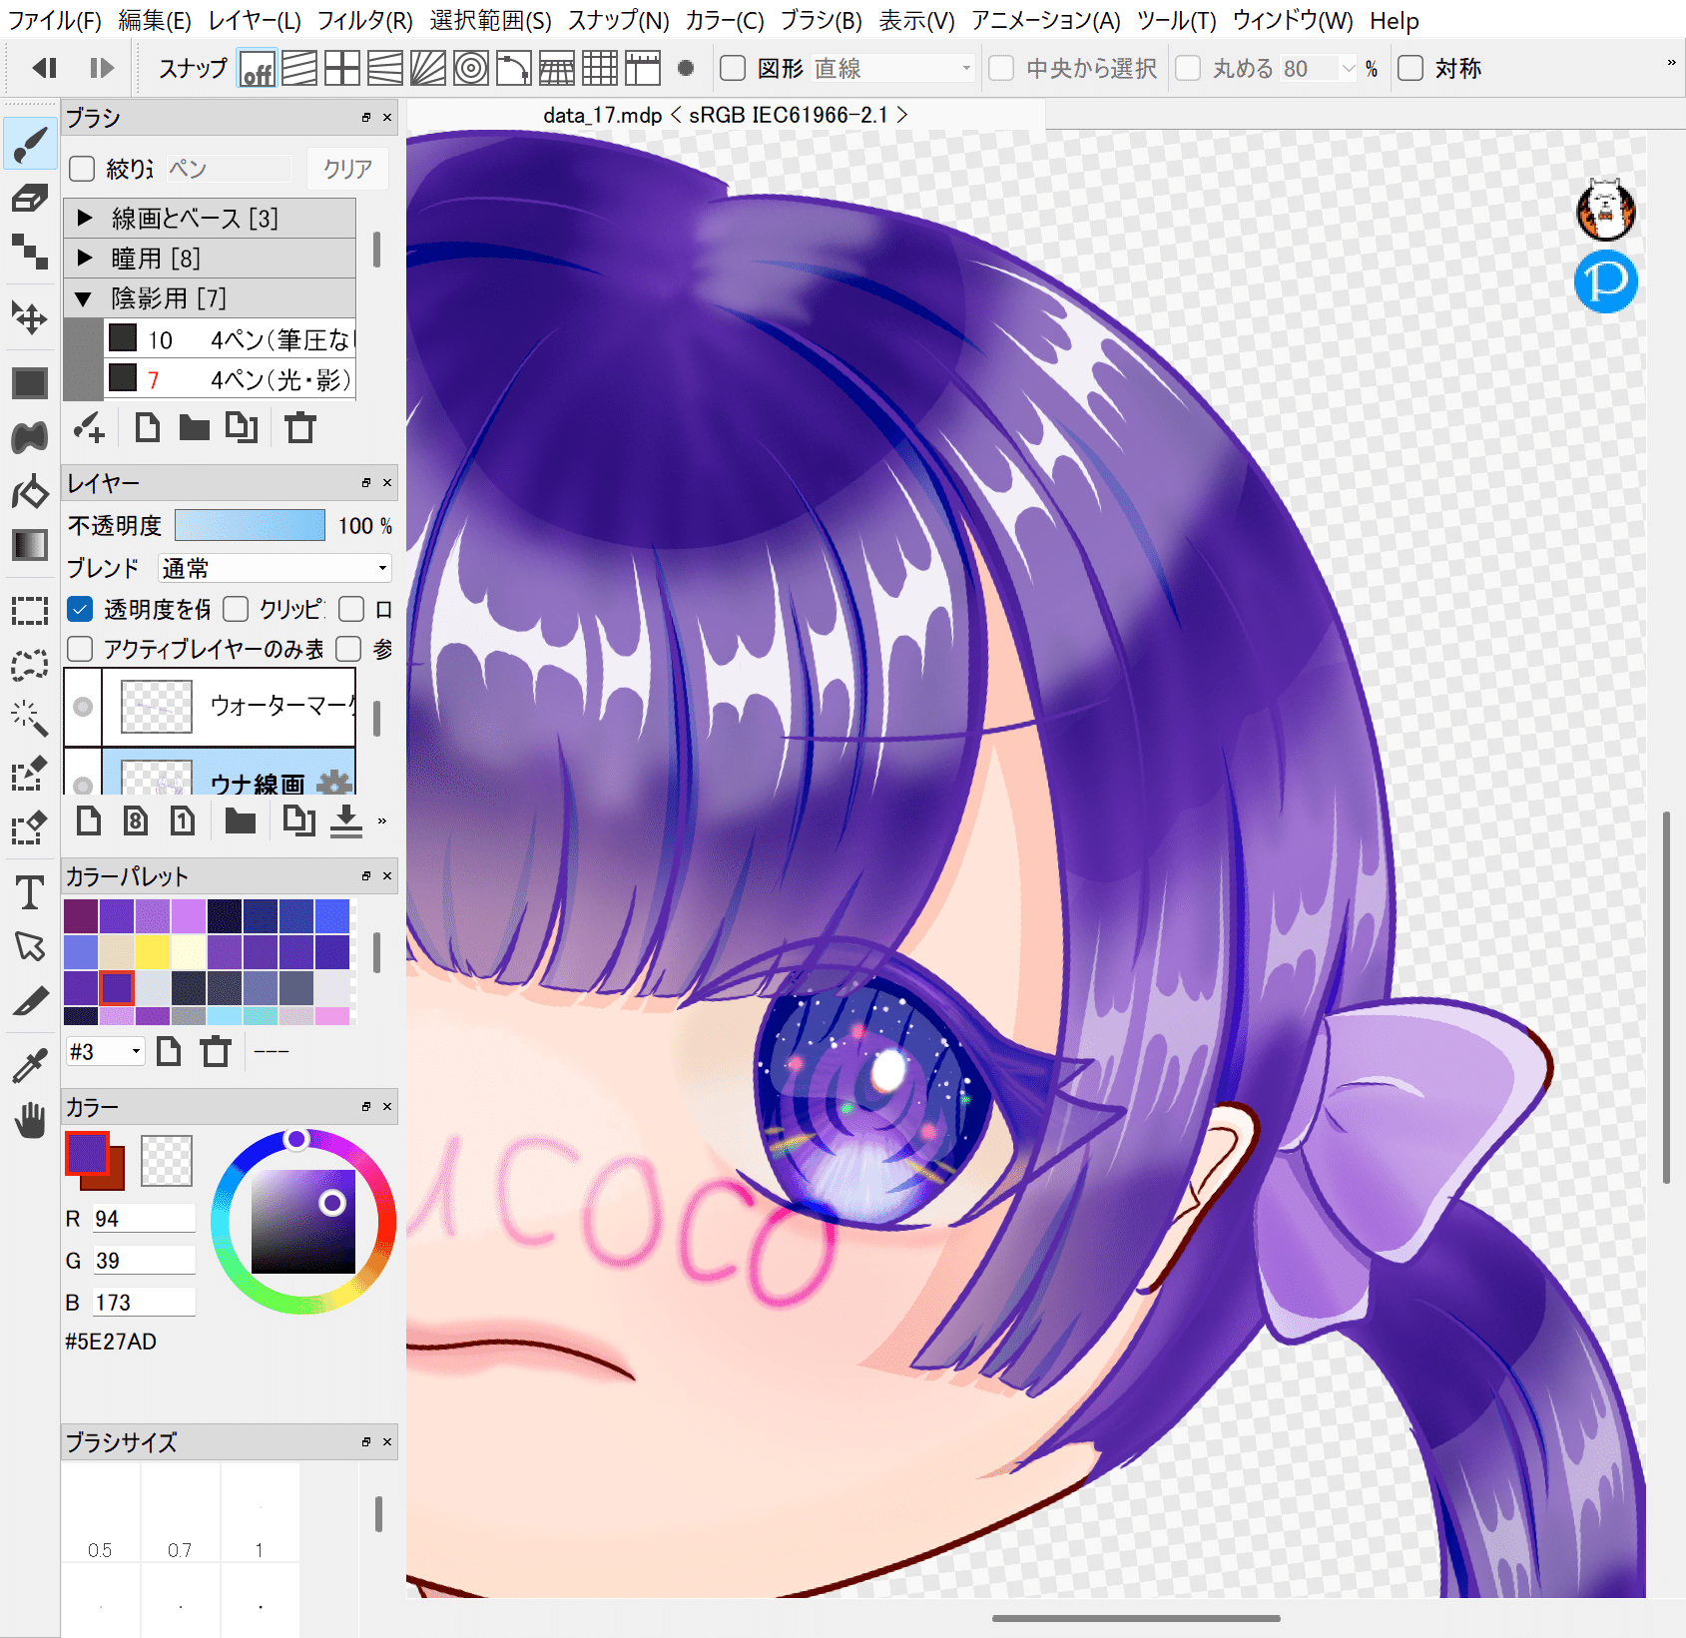Pick the yellow swatch in color palette
This screenshot has height=1638, width=1686.
tap(152, 951)
